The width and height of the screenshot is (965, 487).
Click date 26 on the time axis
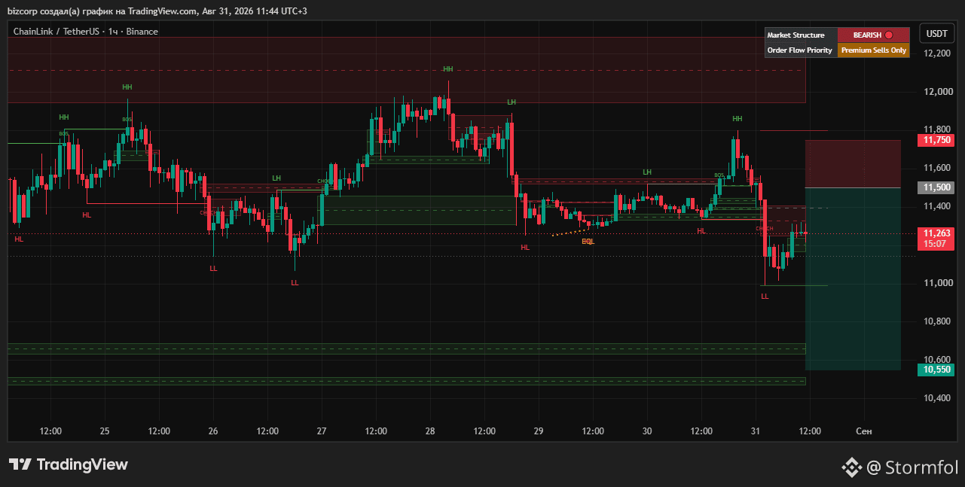coord(213,431)
